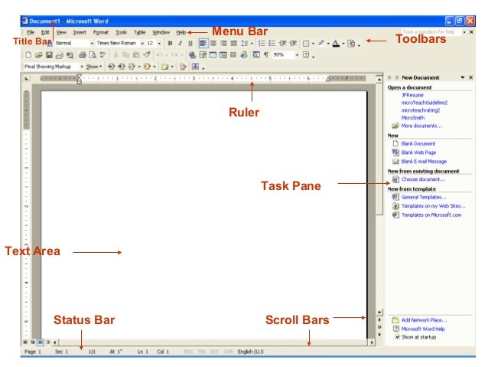Click the Insert Table icon

pyautogui.click(x=213, y=55)
